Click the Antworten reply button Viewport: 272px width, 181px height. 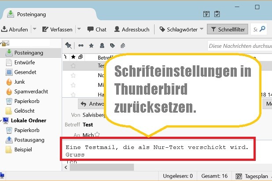[92, 104]
